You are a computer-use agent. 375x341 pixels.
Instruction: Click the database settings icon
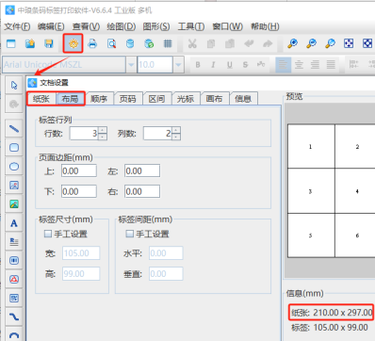coord(130,43)
